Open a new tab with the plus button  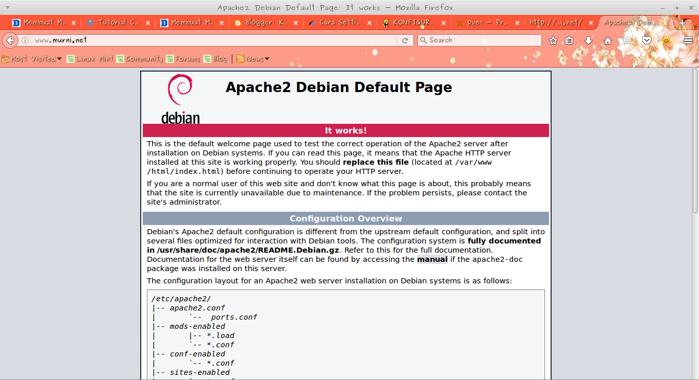[x=682, y=23]
